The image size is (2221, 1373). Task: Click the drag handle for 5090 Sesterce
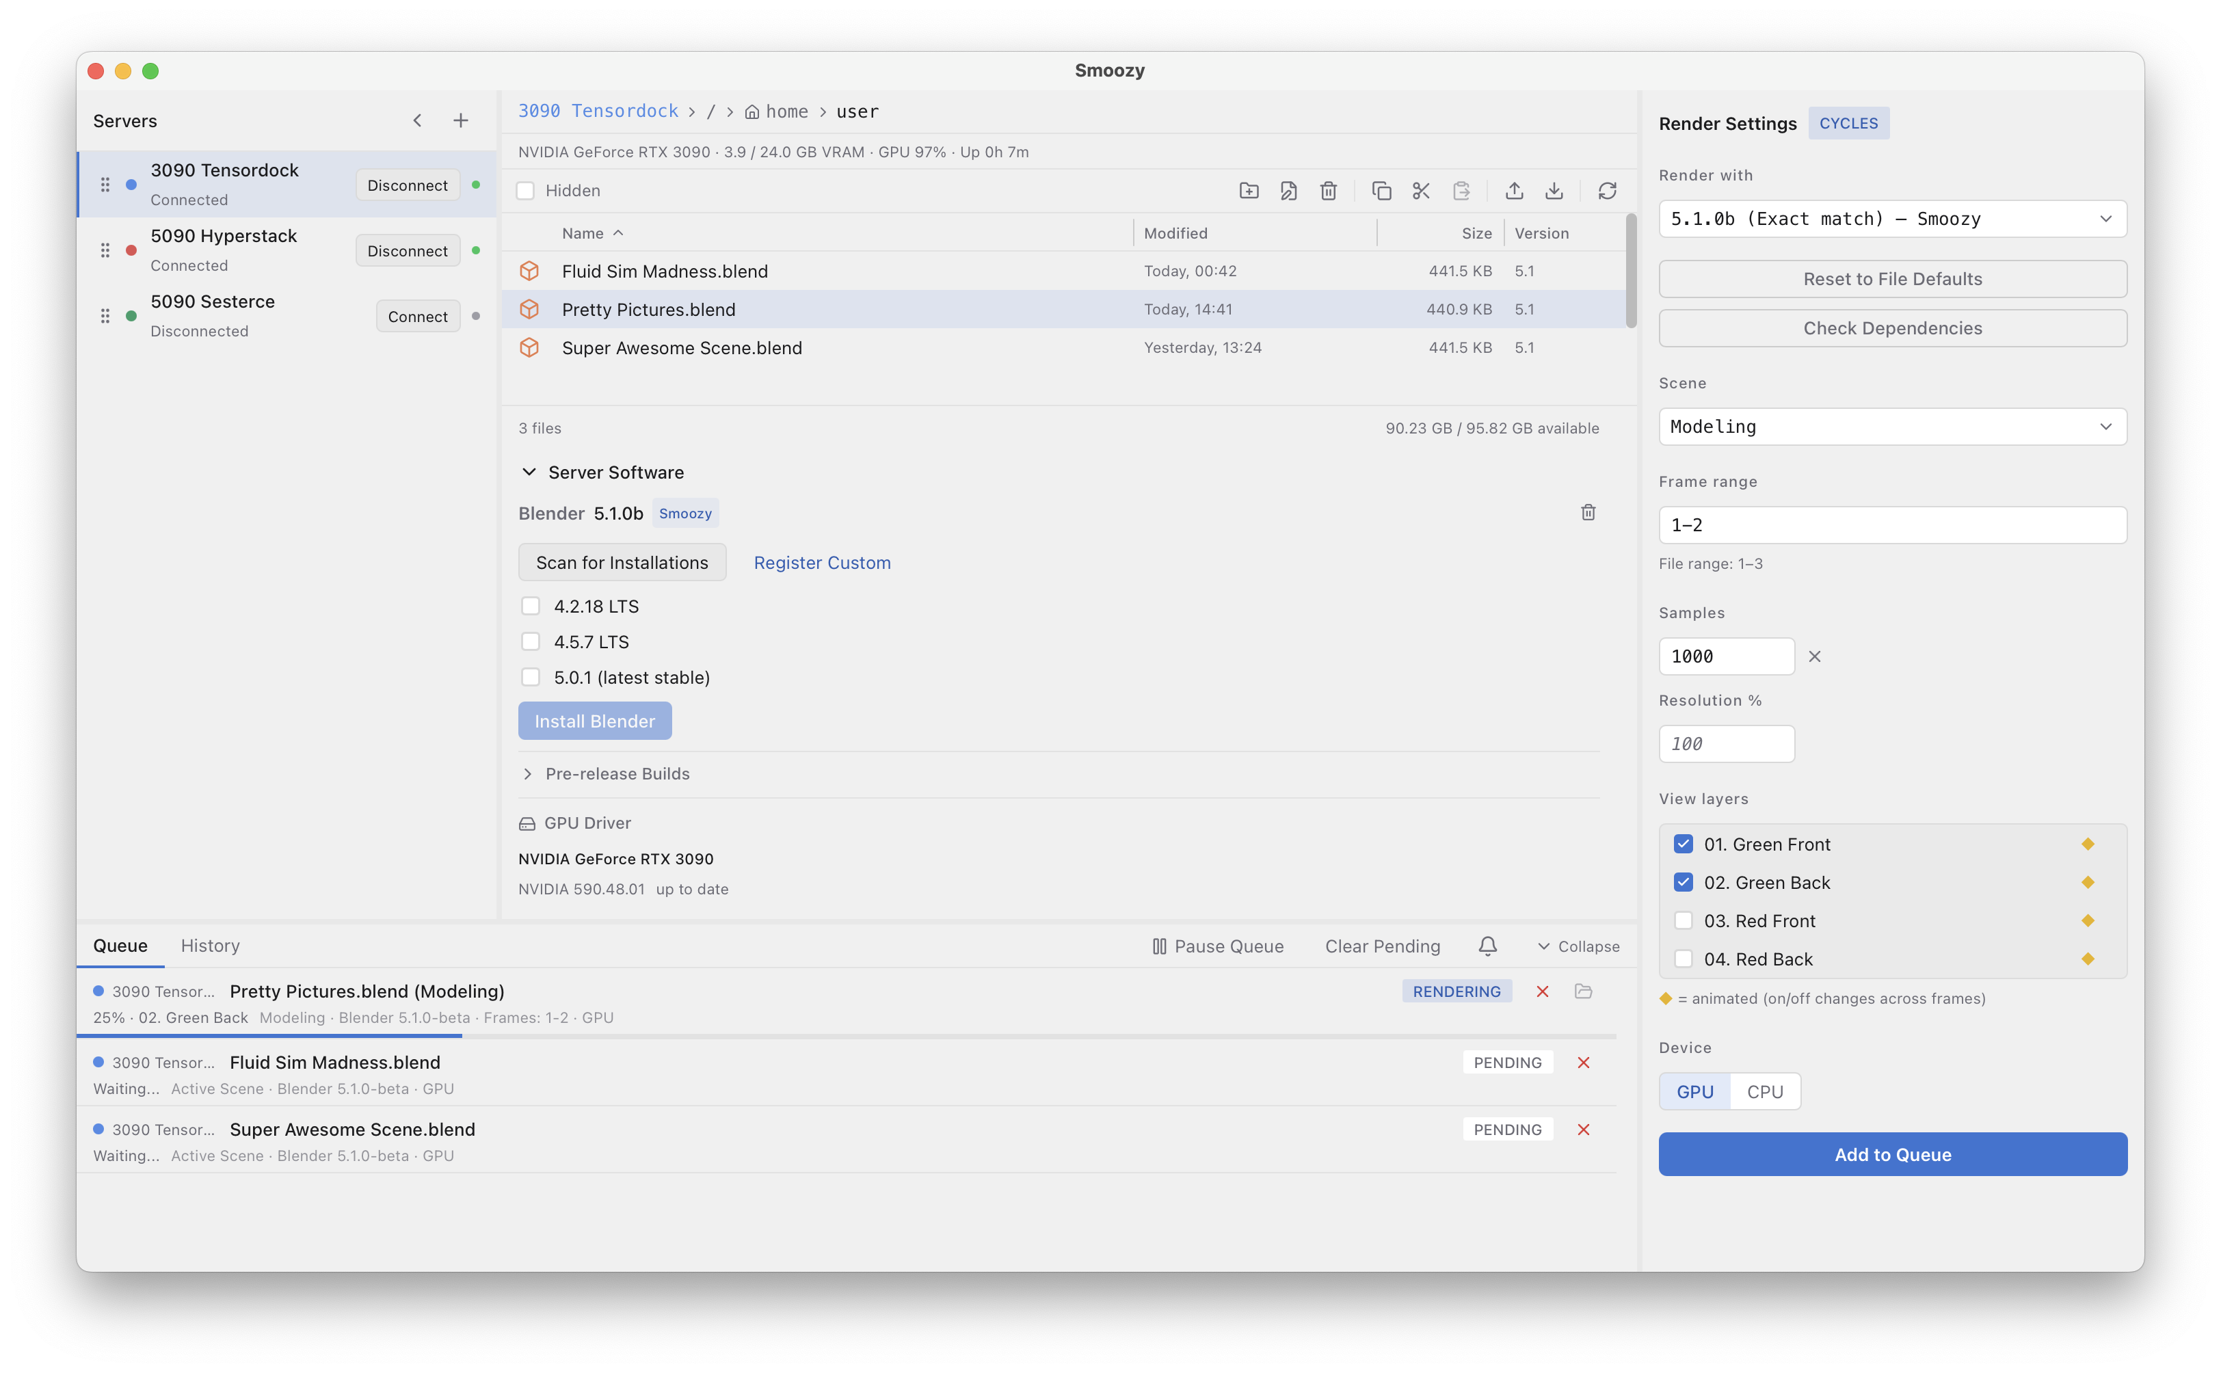(105, 316)
